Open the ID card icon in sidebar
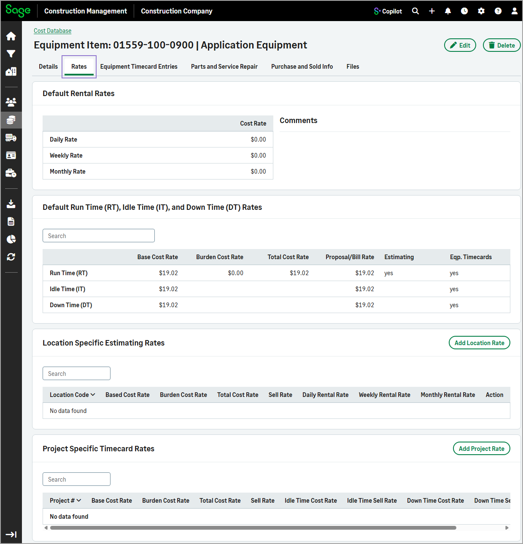 [11, 155]
